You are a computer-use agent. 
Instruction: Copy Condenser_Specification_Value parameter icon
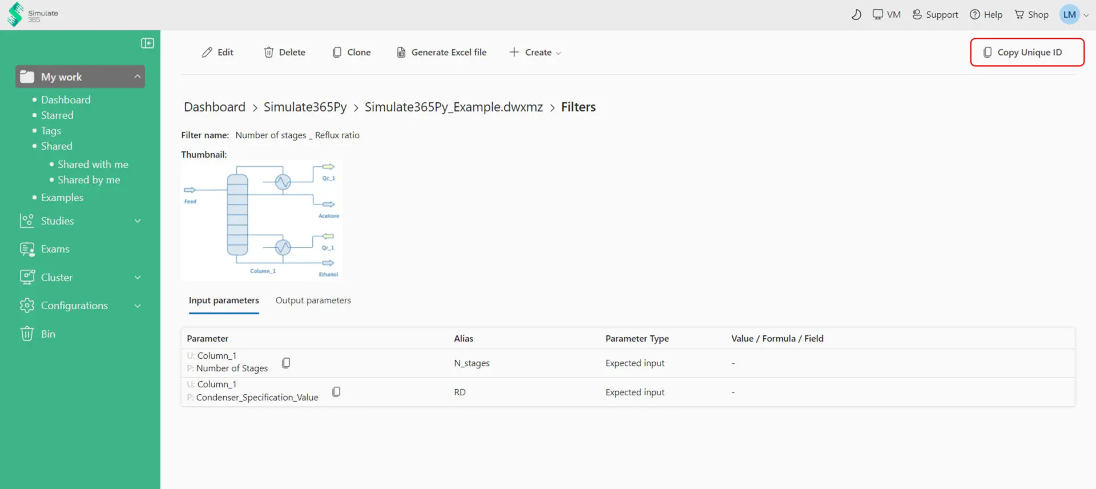point(336,392)
